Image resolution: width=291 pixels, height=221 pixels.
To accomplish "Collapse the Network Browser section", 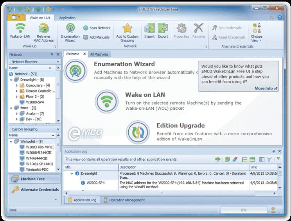I will click(58, 62).
